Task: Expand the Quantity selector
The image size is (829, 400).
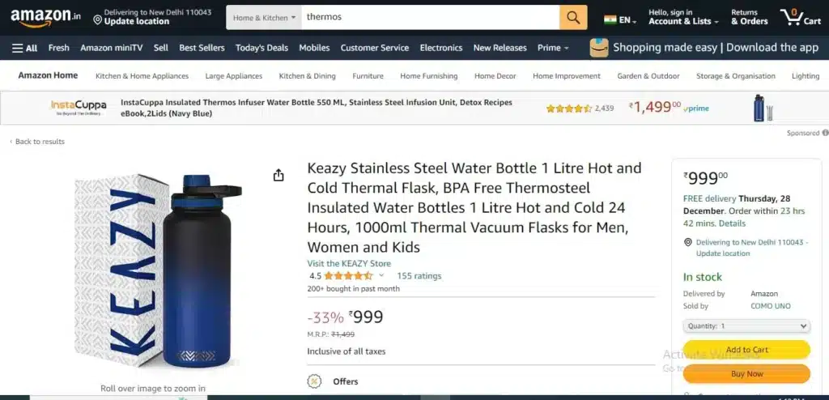Action: tap(746, 326)
